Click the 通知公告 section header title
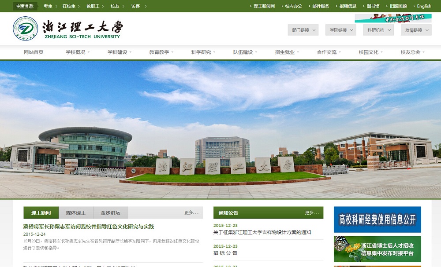This screenshot has width=441, height=267. (228, 213)
